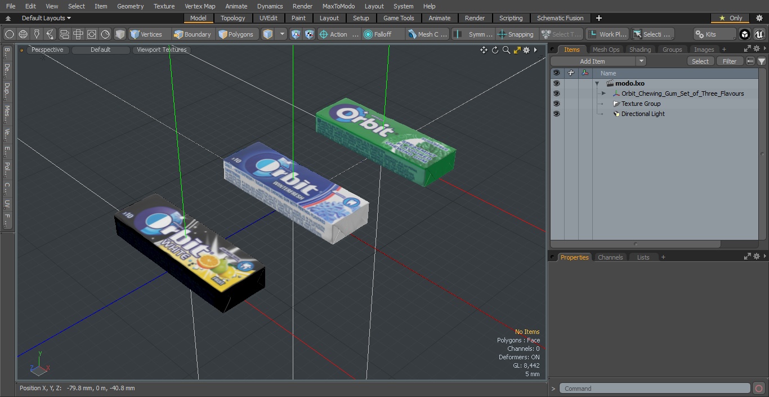Click the globe icon in toolbar
This screenshot has width=769, height=397.
coord(23,34)
